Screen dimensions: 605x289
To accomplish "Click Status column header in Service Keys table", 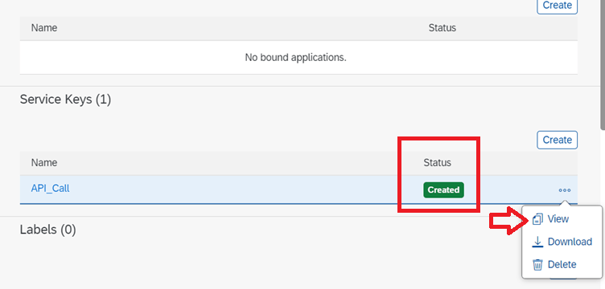I will (437, 162).
